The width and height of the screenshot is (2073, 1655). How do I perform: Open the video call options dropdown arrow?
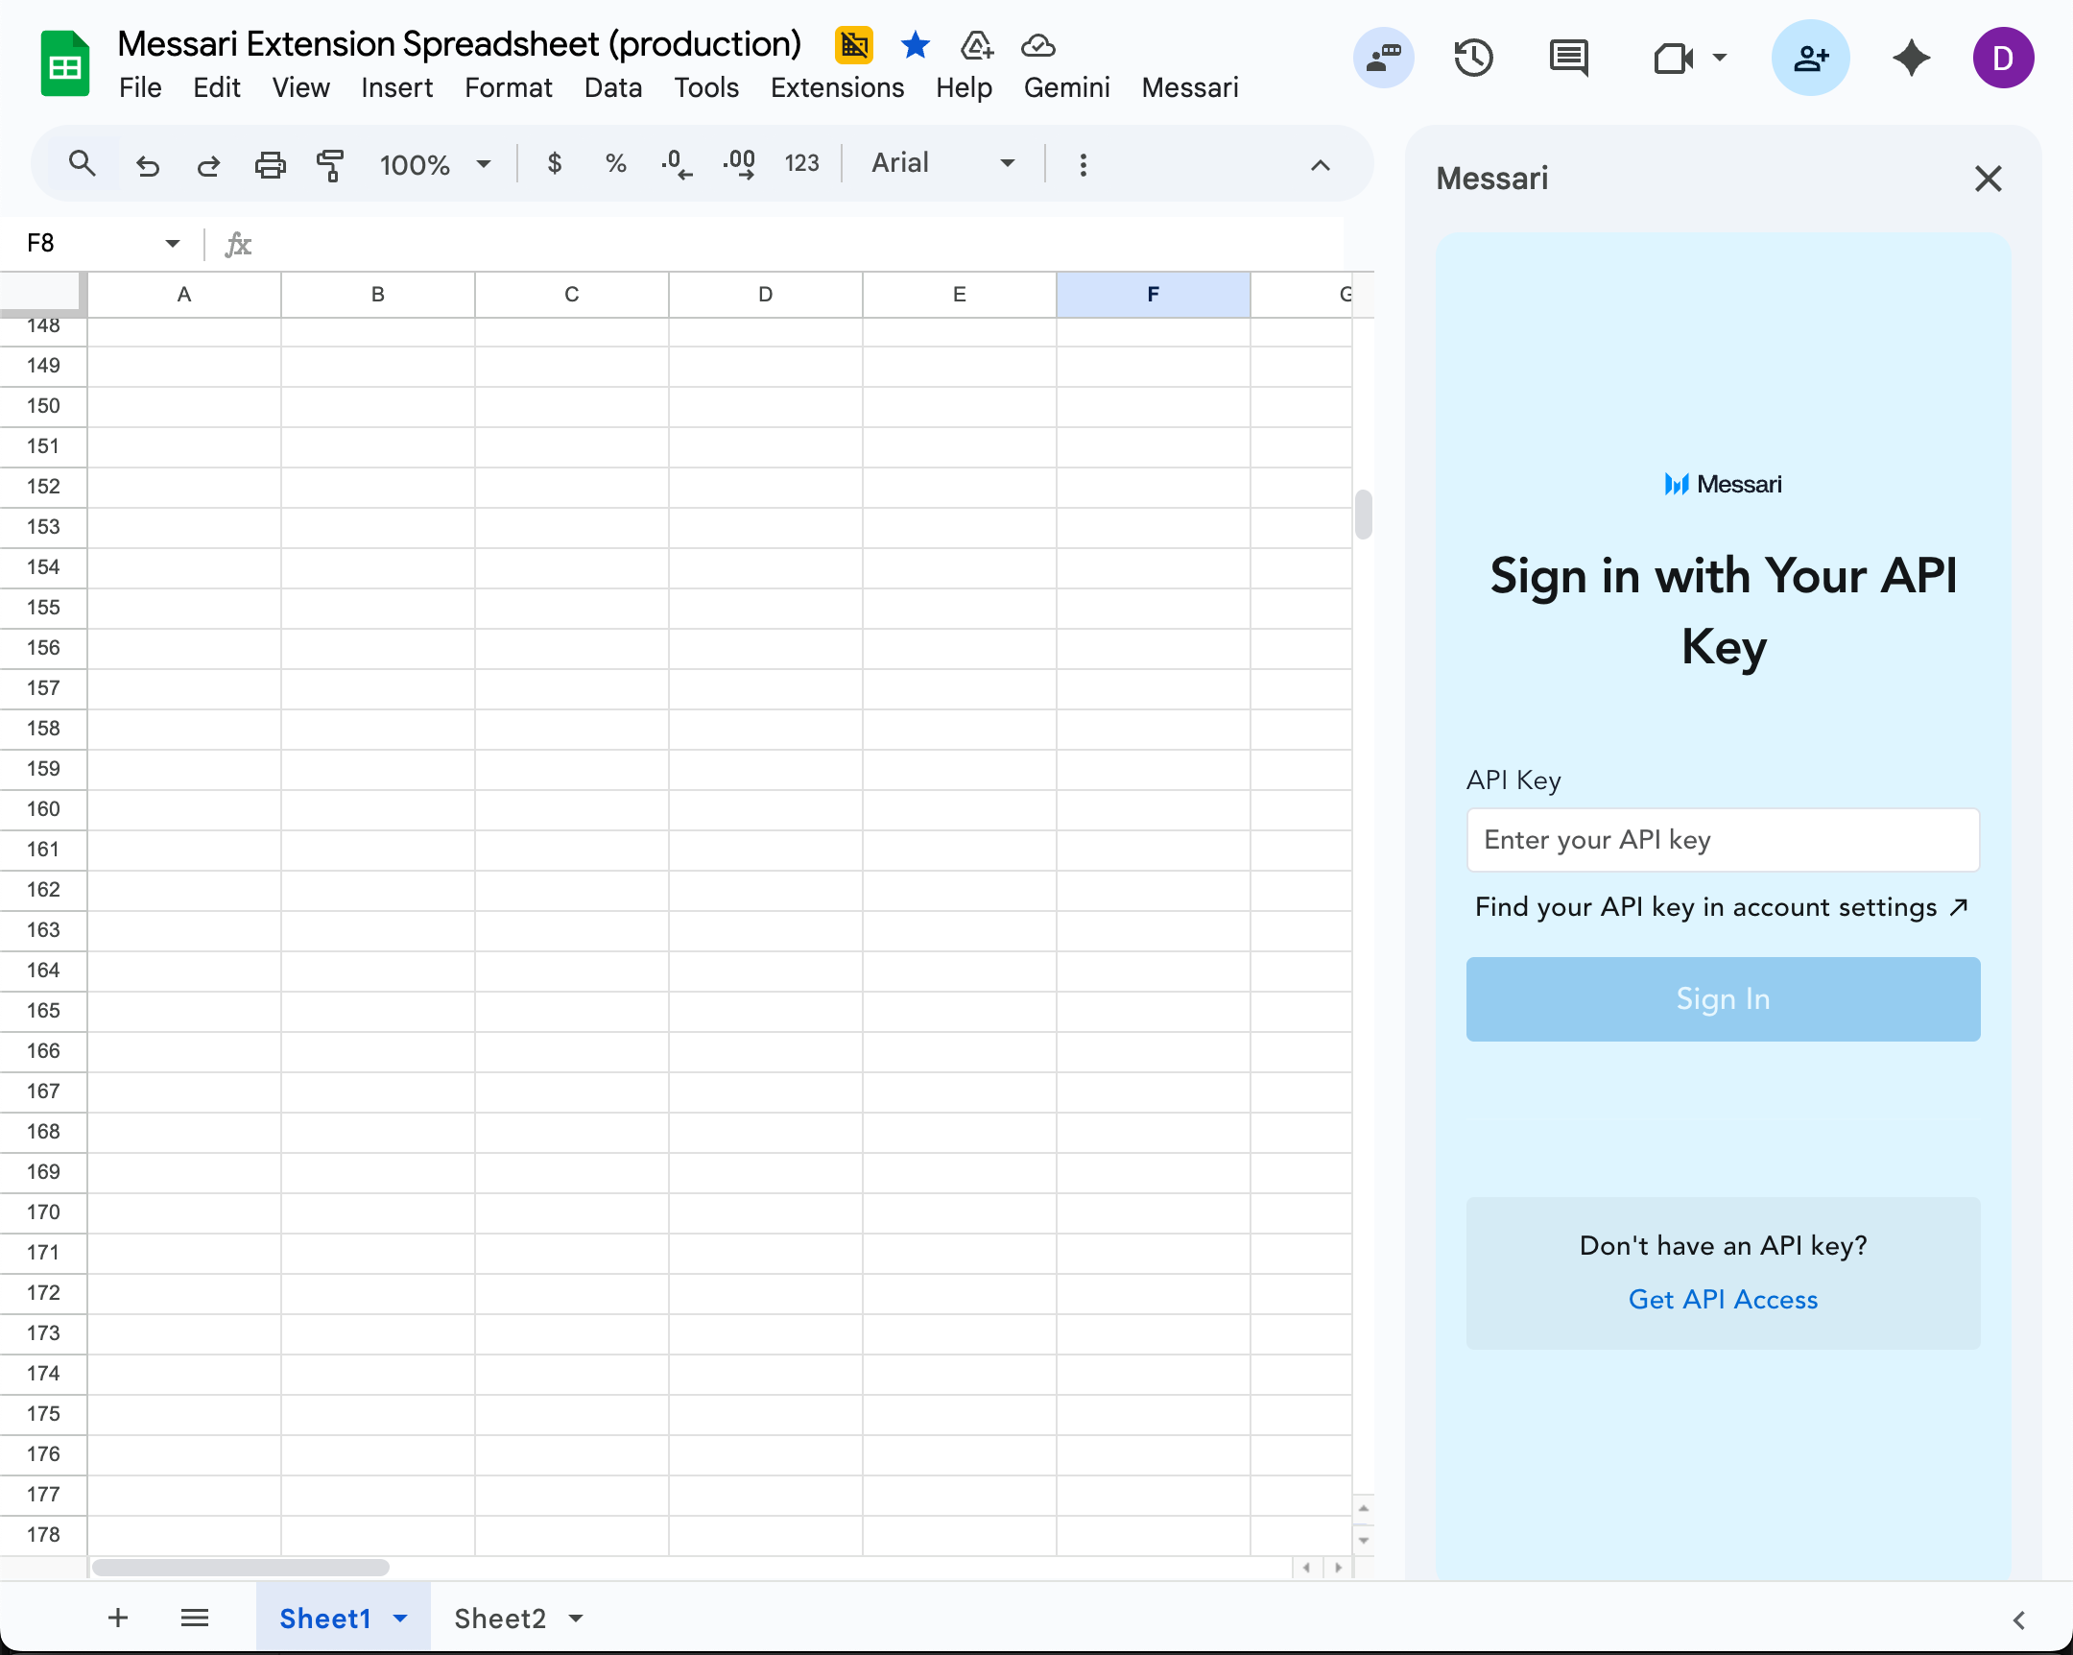point(1720,58)
